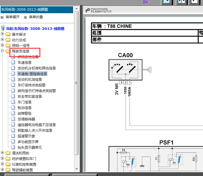Viewport: 203px width, 176px height.
Task: Click the CA00 ignition switch symbol
Action: pyautogui.click(x=125, y=70)
